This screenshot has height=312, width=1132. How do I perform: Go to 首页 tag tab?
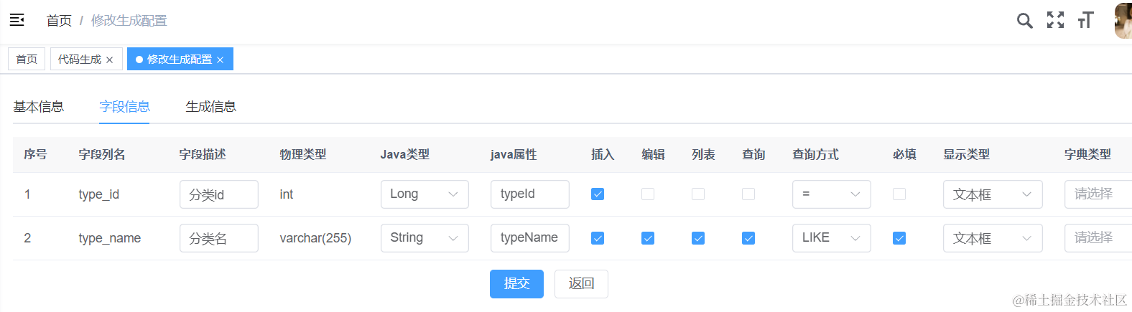click(27, 60)
